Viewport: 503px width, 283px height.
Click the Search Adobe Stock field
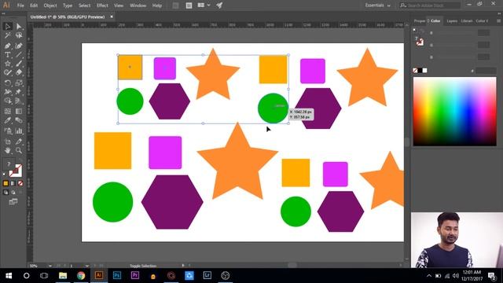click(x=430, y=6)
